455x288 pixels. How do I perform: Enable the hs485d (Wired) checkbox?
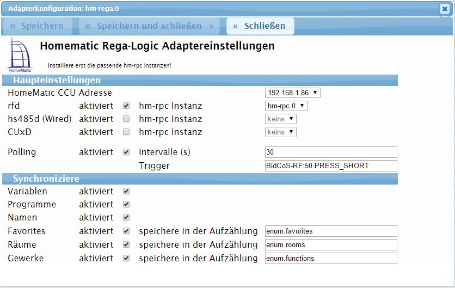pos(126,119)
